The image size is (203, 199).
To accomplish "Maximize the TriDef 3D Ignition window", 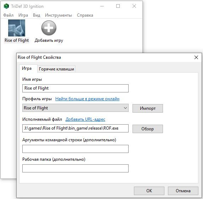I will coord(118,6).
